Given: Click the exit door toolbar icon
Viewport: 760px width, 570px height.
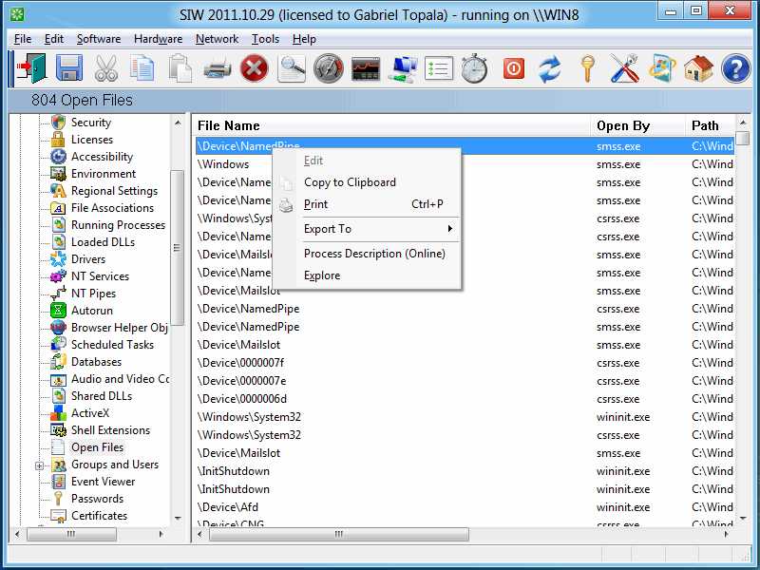Looking at the screenshot, I should [30, 68].
